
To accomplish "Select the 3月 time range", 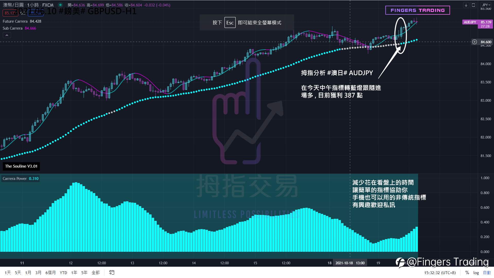I will [x=38, y=273].
